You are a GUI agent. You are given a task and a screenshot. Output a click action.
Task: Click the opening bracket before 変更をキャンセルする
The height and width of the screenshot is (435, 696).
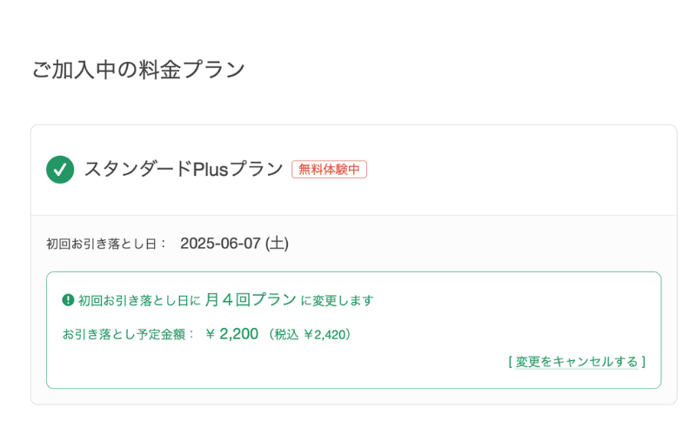pyautogui.click(x=511, y=362)
